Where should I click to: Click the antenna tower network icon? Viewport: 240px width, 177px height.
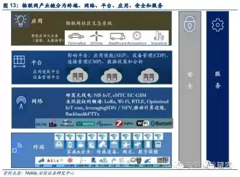(x=21, y=102)
